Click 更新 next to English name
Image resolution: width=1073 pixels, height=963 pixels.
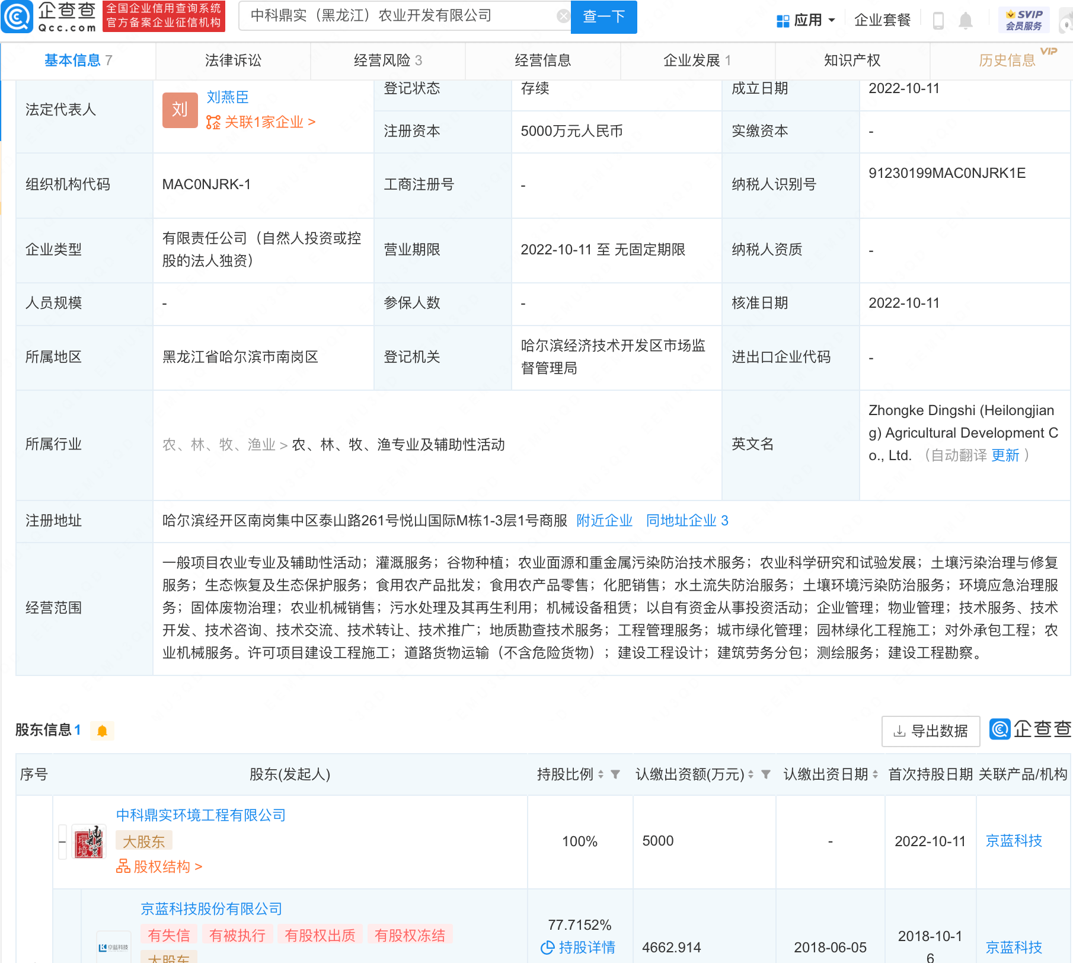point(1005,455)
